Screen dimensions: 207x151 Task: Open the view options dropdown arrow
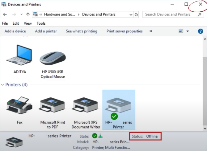tap(188, 31)
